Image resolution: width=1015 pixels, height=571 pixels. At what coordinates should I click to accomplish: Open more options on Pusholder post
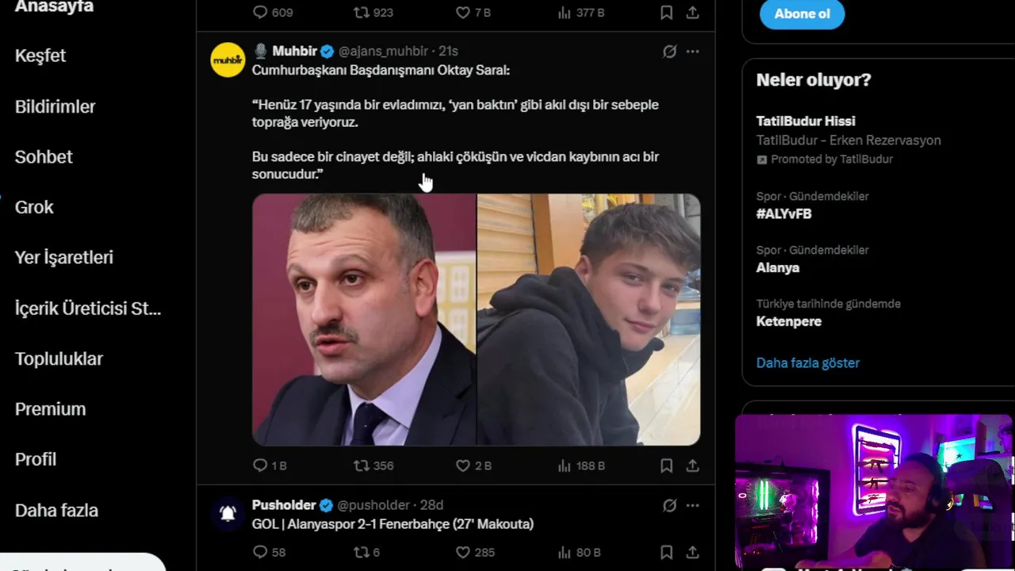click(x=692, y=505)
